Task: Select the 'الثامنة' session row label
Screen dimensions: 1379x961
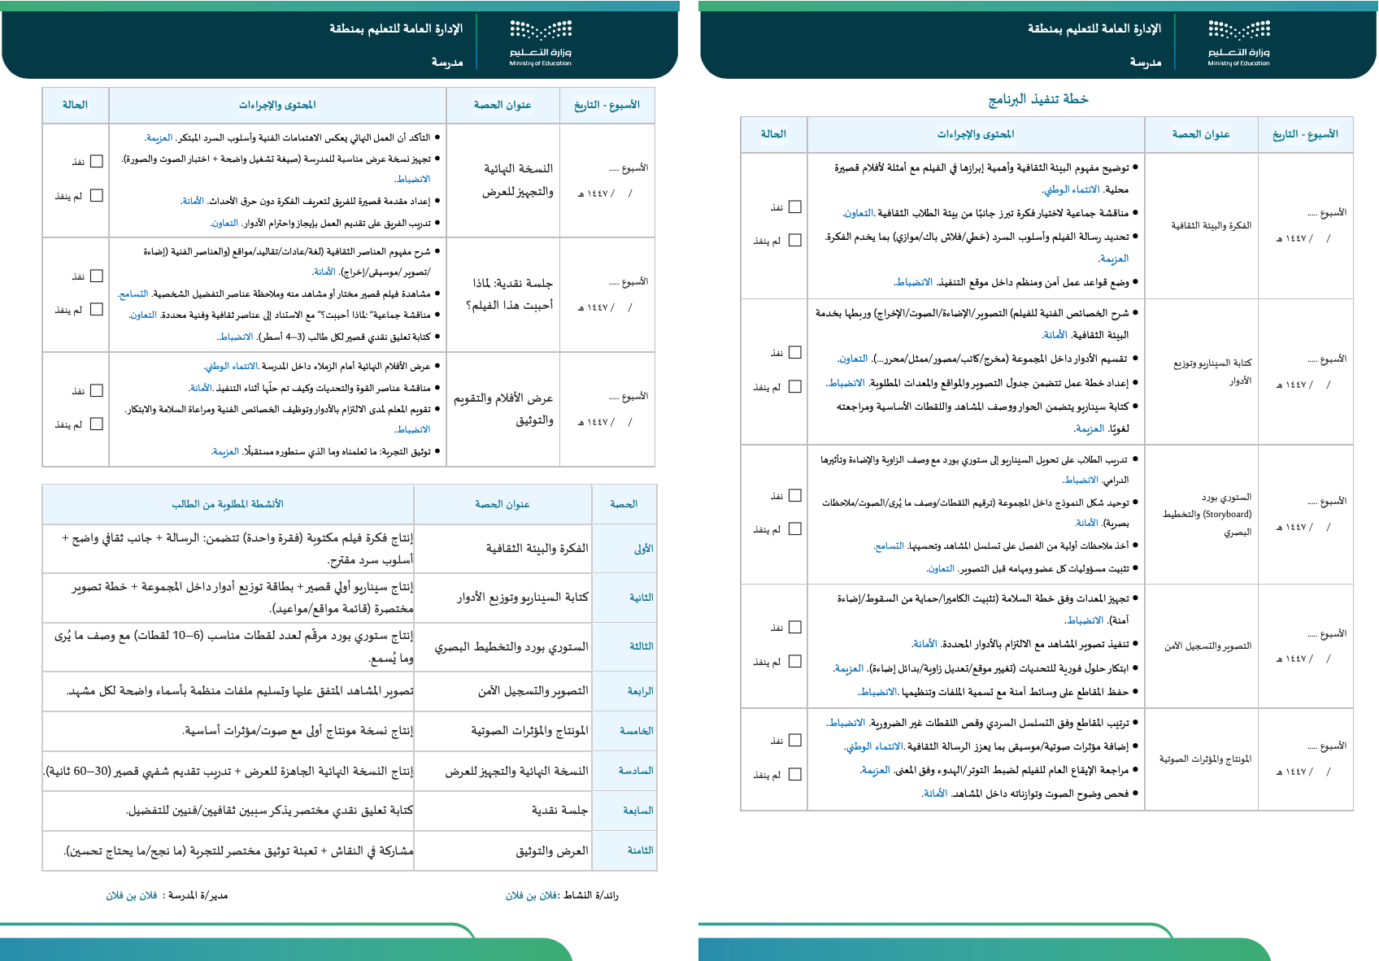Action: [x=640, y=850]
